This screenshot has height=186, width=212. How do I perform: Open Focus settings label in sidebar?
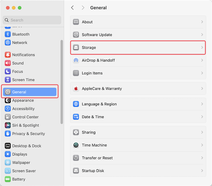click(18, 71)
